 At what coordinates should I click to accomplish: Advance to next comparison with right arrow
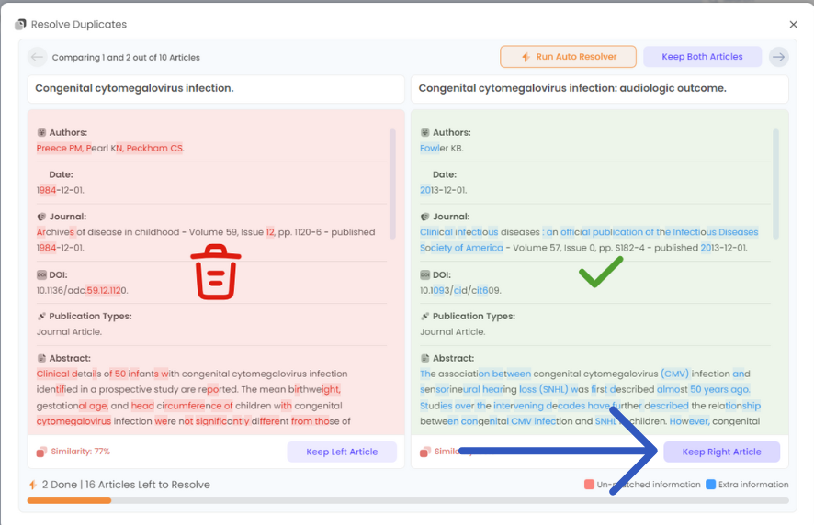(x=778, y=57)
